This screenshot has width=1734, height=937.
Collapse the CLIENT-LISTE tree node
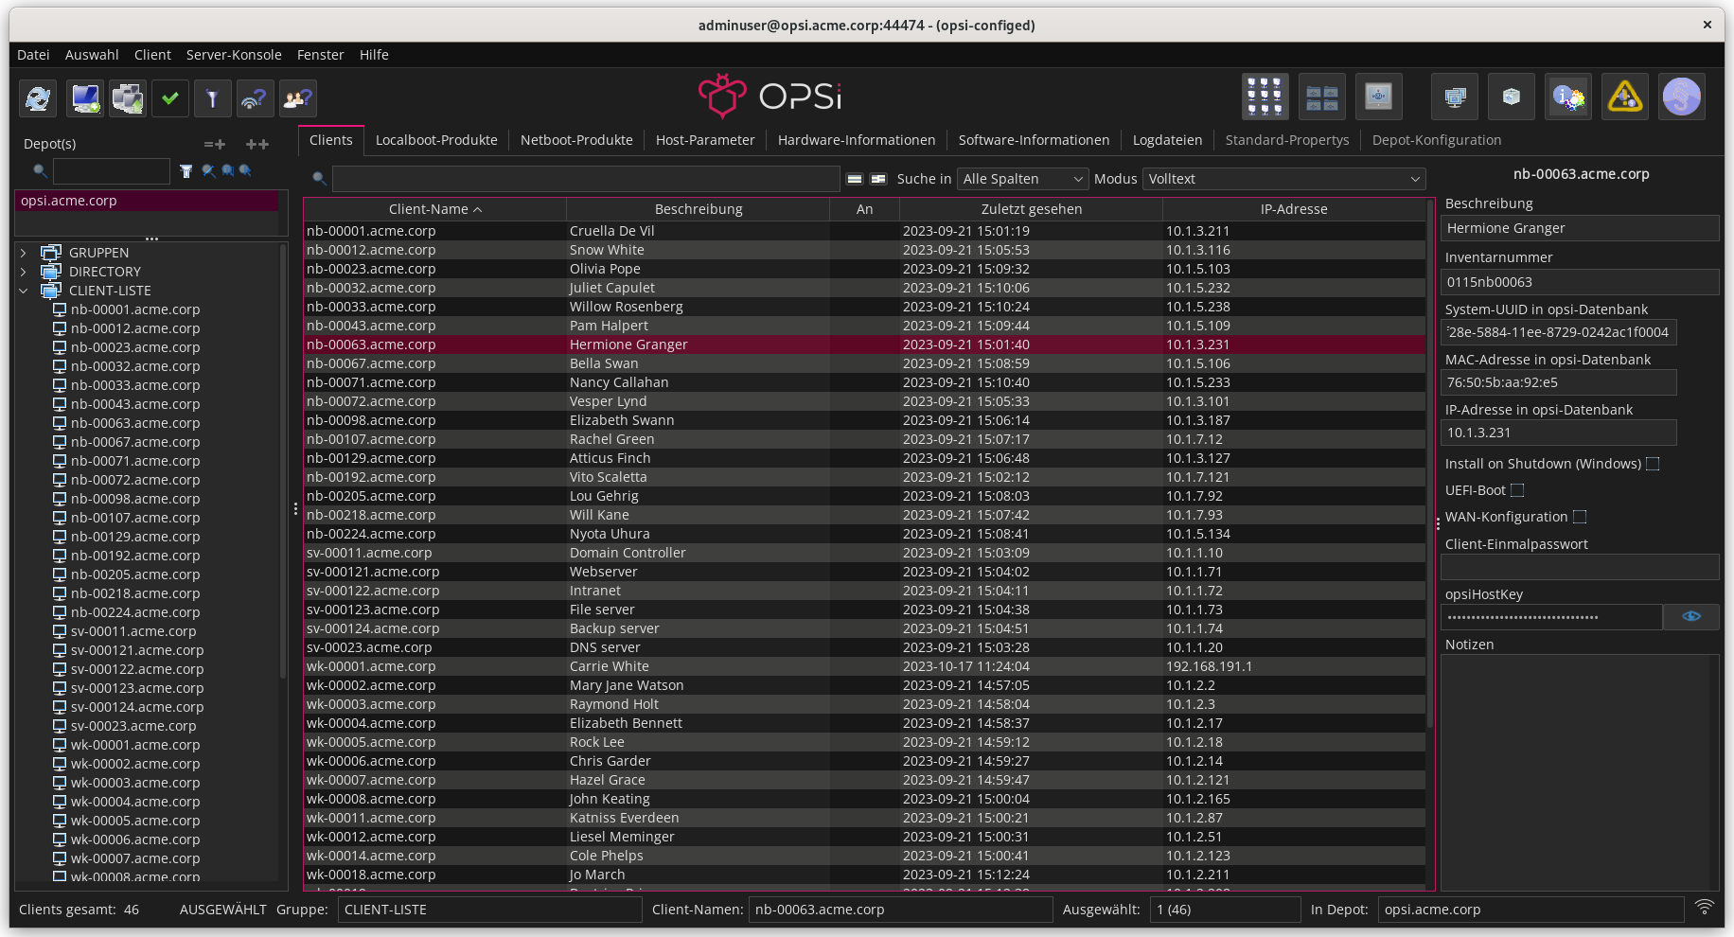[x=24, y=291]
